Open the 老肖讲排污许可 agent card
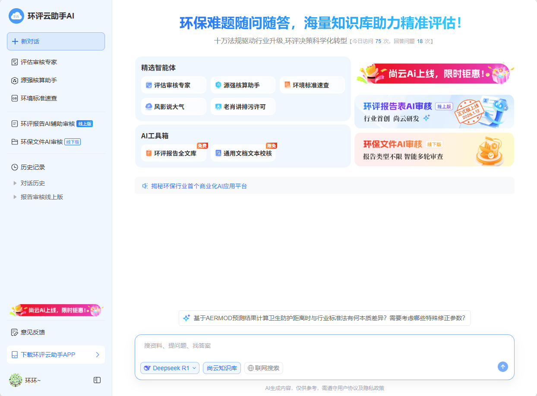Image resolution: width=537 pixels, height=396 pixels. [243, 106]
